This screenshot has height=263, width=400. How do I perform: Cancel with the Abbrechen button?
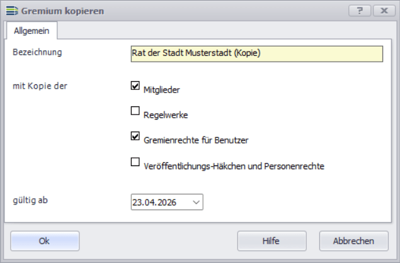354,240
